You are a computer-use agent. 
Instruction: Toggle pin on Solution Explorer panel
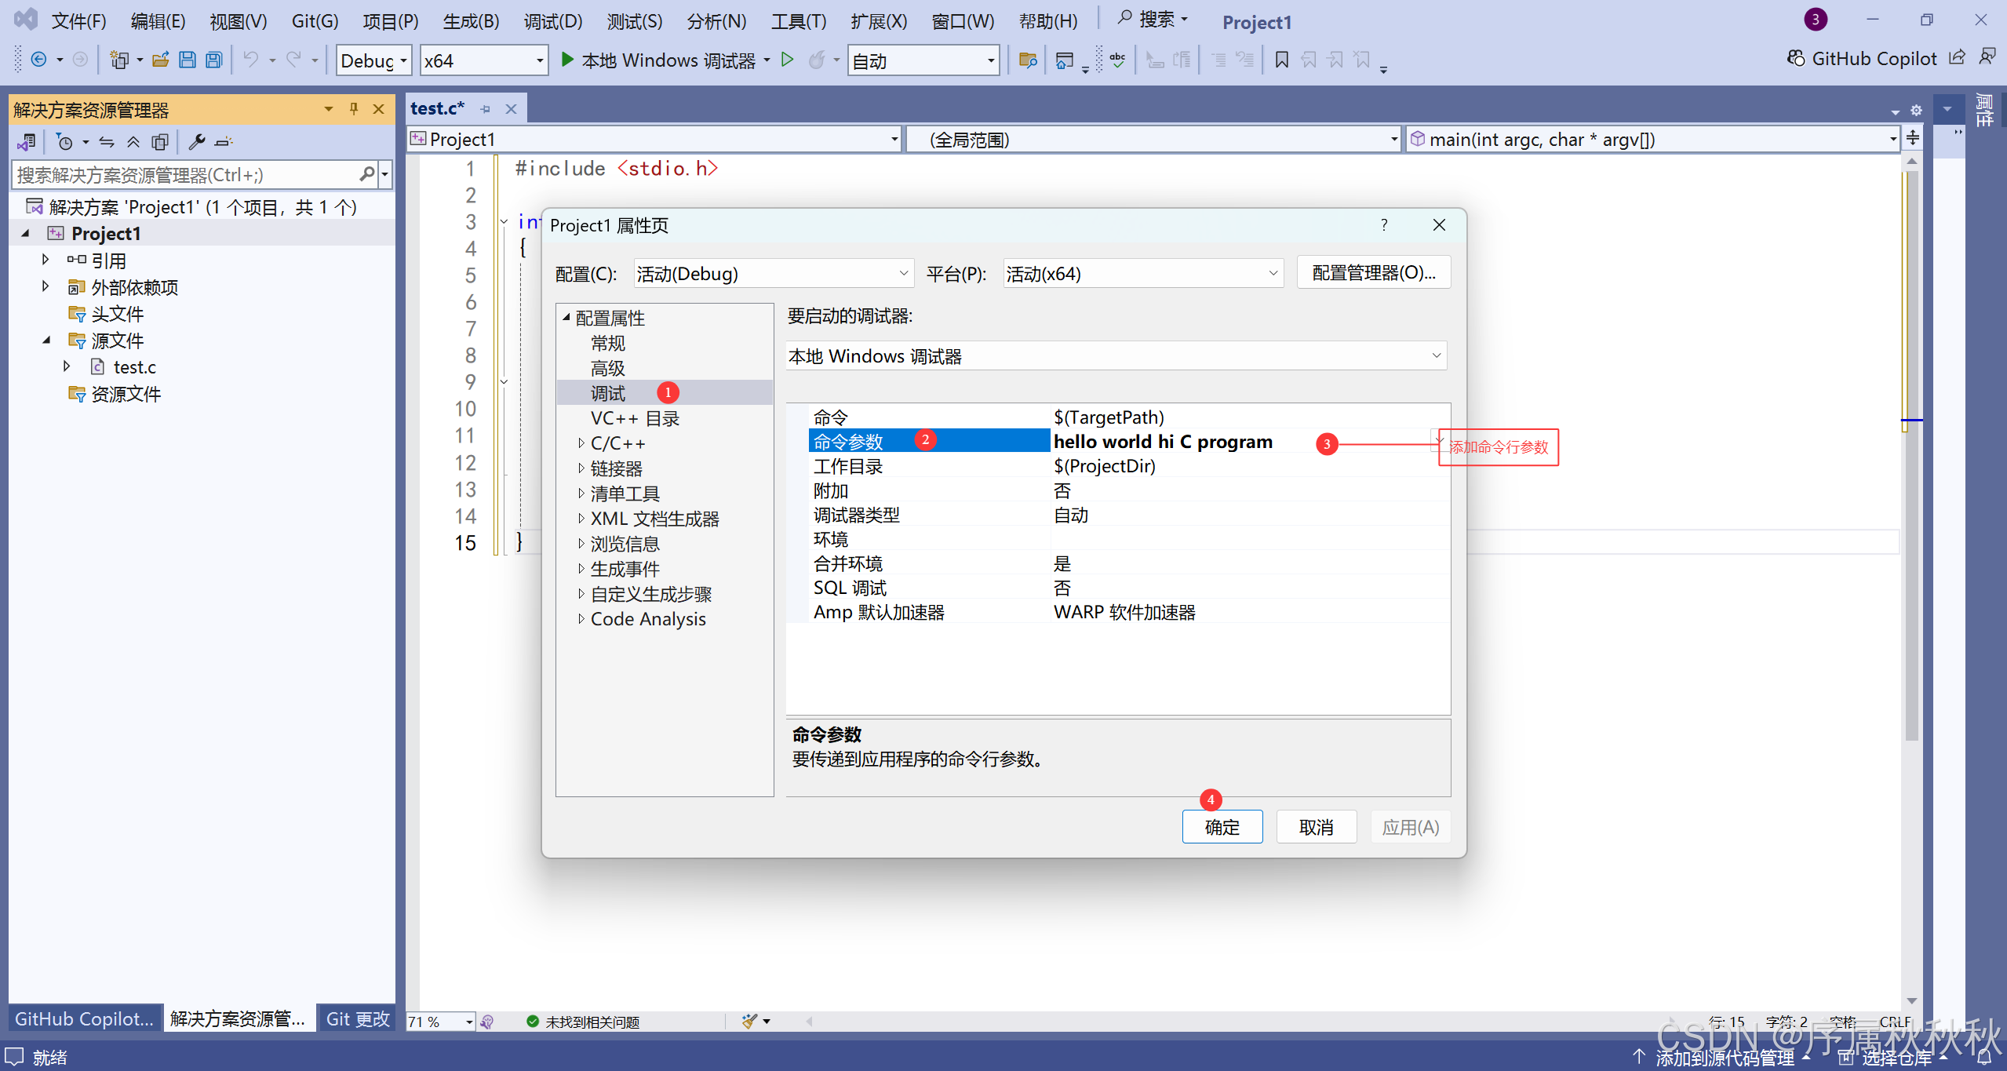[x=353, y=109]
